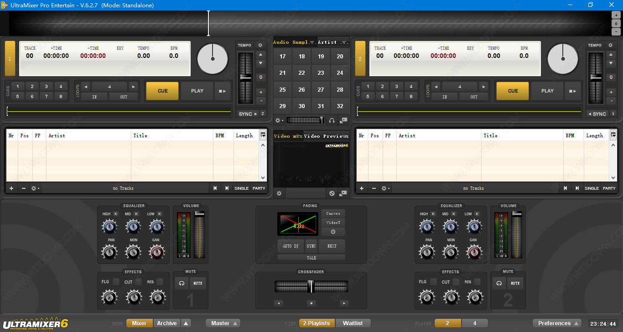Click SYNC on deck 1

pyautogui.click(x=248, y=114)
